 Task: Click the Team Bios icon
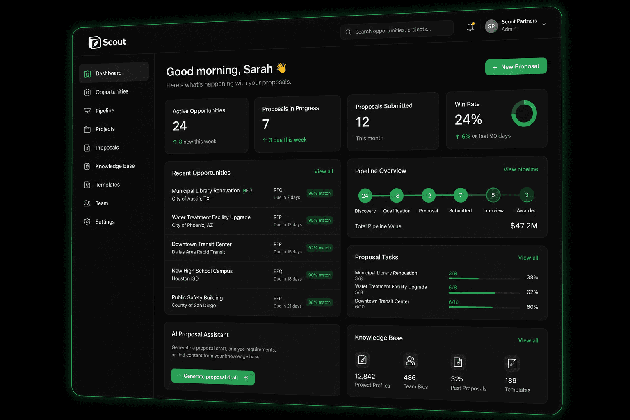410,361
